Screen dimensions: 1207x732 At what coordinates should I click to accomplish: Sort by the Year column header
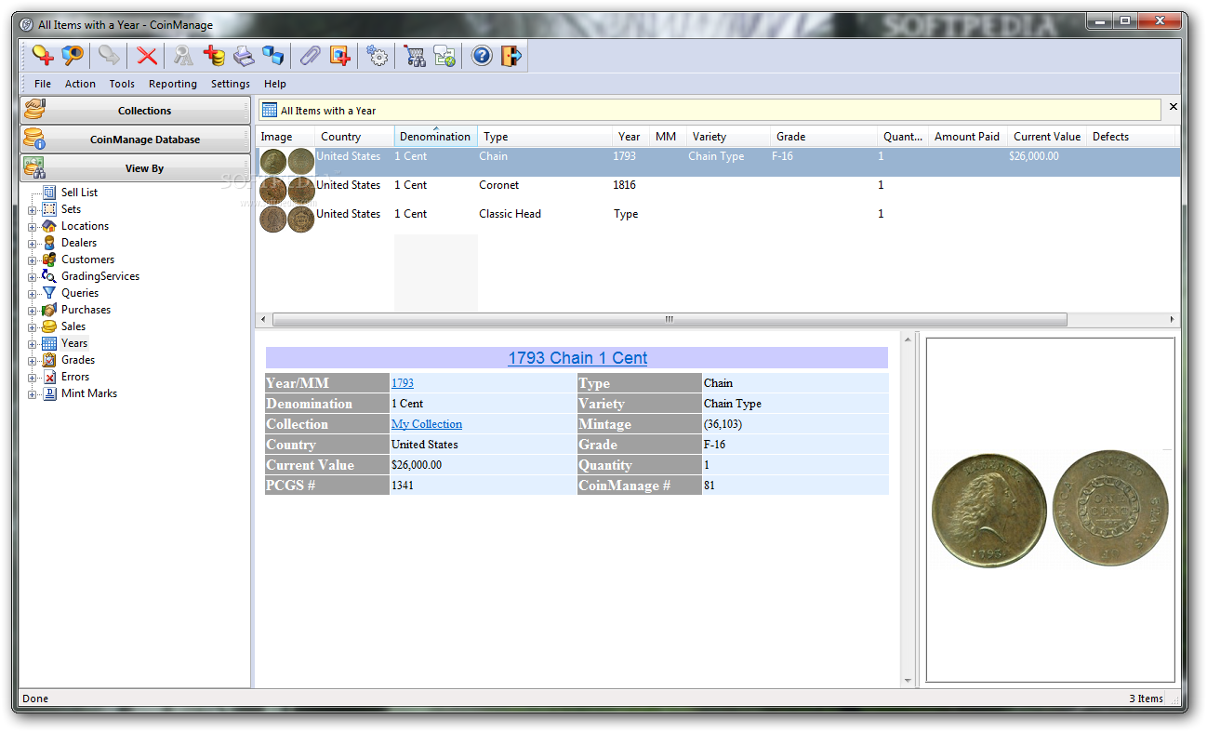[x=631, y=137]
